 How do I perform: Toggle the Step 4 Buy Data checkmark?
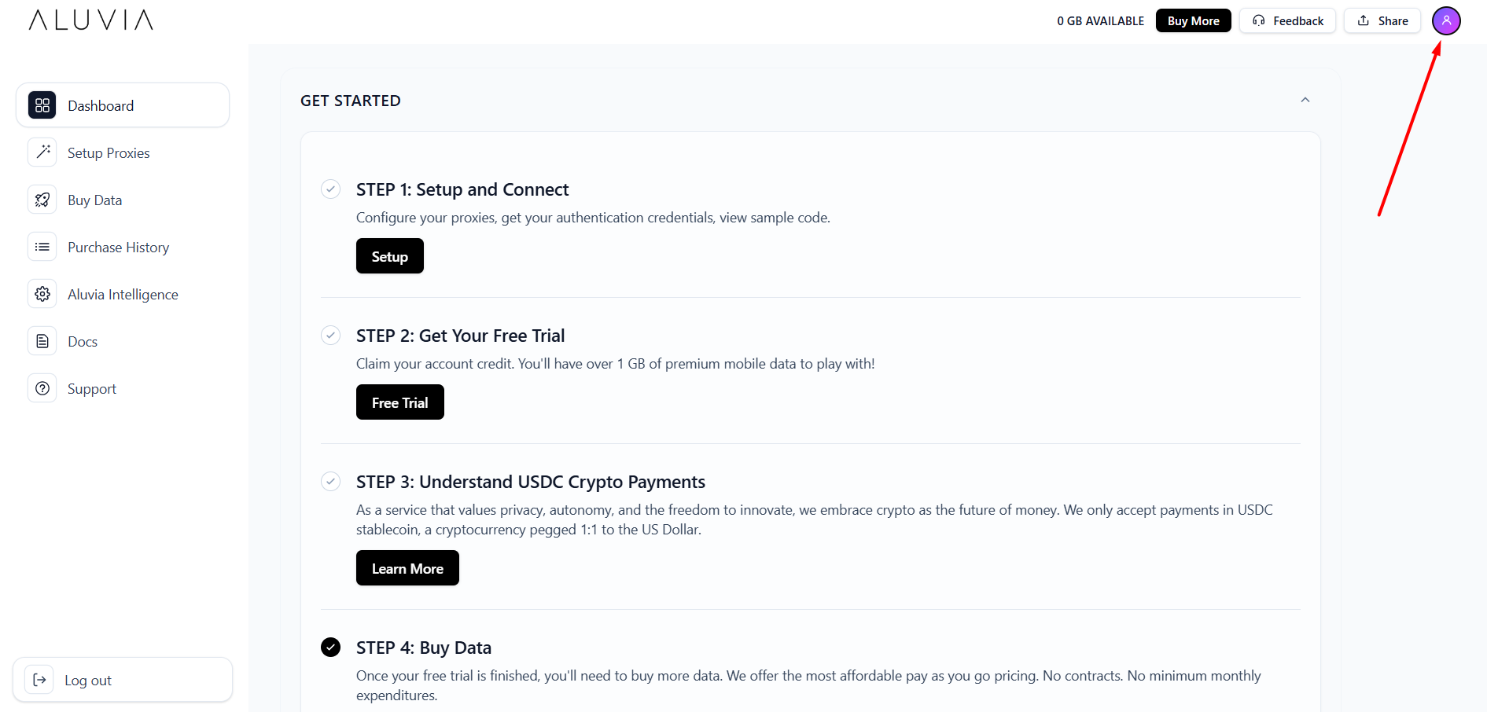point(331,648)
